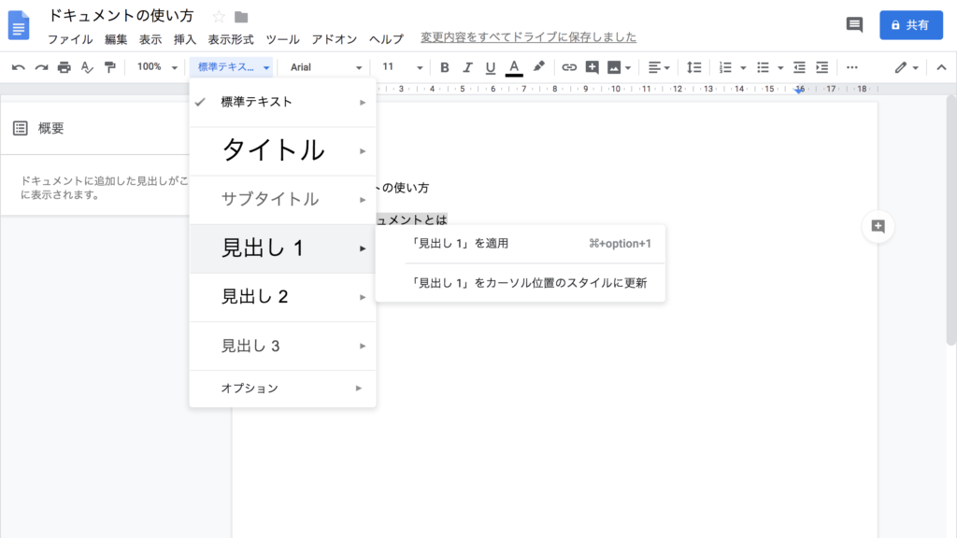Click the bulleted list icon

pyautogui.click(x=763, y=67)
